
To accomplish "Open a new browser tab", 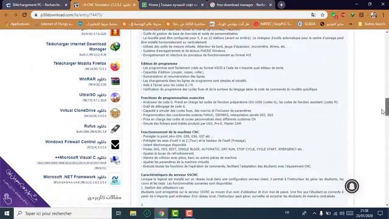I will [281, 5].
